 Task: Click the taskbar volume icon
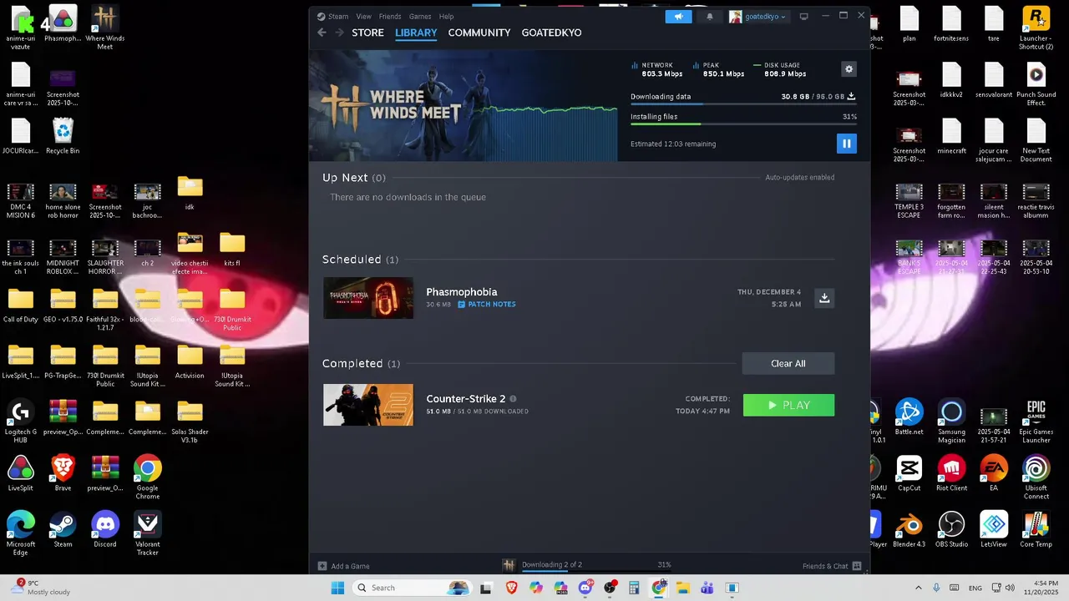click(1011, 588)
